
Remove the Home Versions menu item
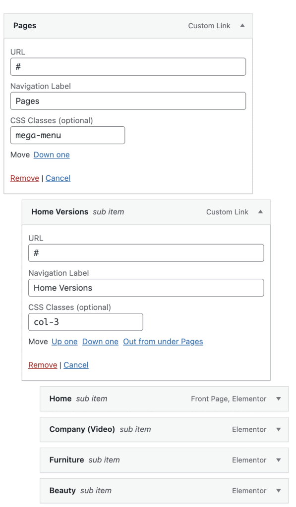(43, 365)
